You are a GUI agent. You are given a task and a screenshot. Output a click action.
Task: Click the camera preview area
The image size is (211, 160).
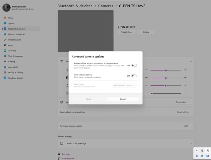[x=86, y=31]
